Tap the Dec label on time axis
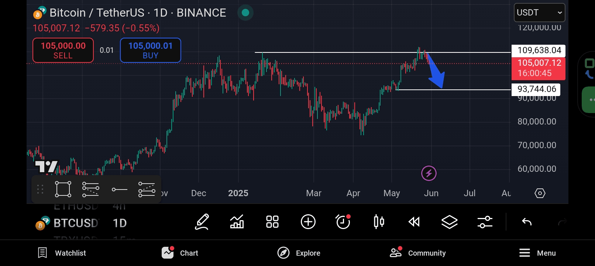595x266 pixels. pyautogui.click(x=199, y=193)
